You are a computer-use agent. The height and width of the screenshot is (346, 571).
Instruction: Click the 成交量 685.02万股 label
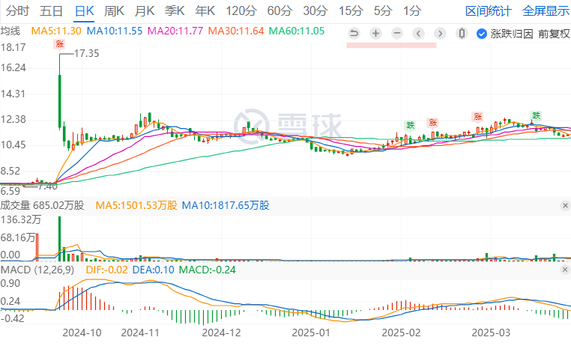pyautogui.click(x=42, y=205)
